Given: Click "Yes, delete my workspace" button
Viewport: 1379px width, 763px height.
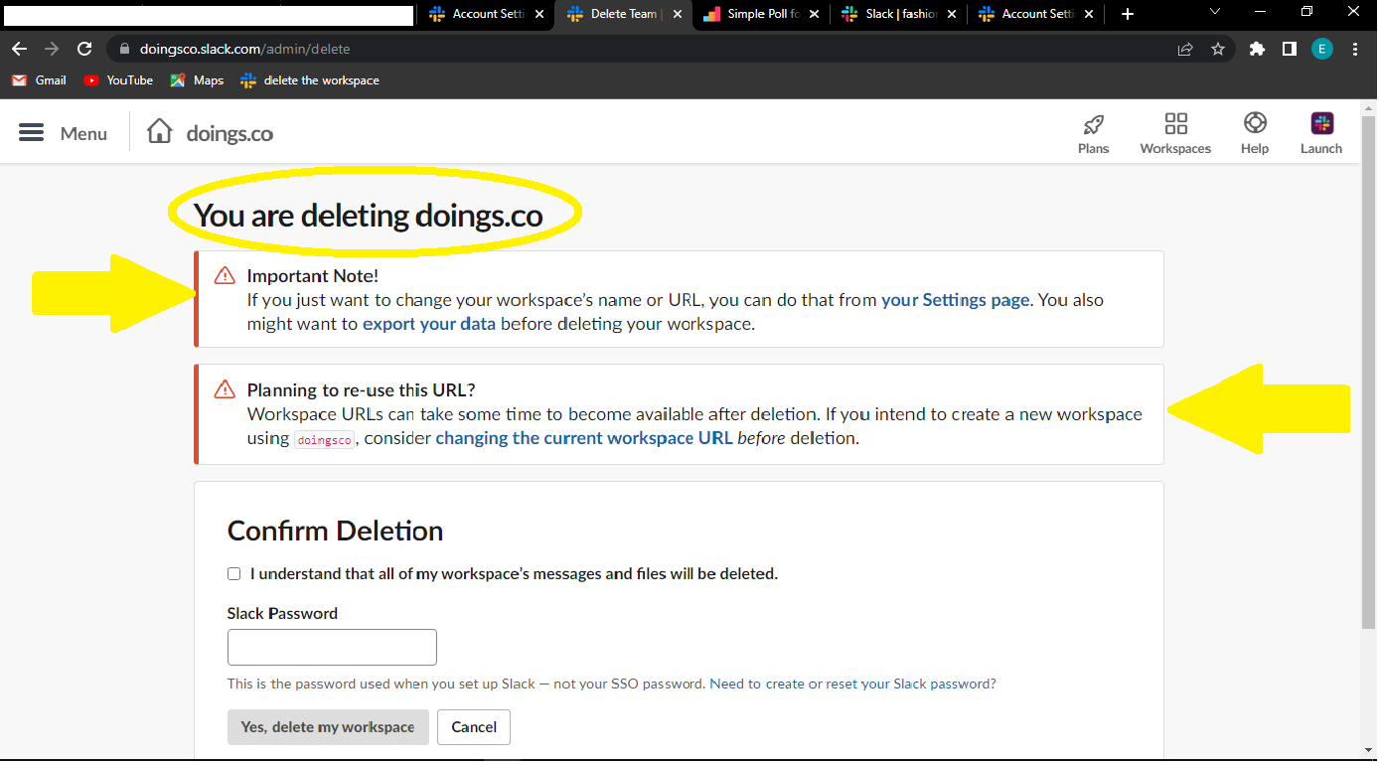Looking at the screenshot, I should point(328,727).
